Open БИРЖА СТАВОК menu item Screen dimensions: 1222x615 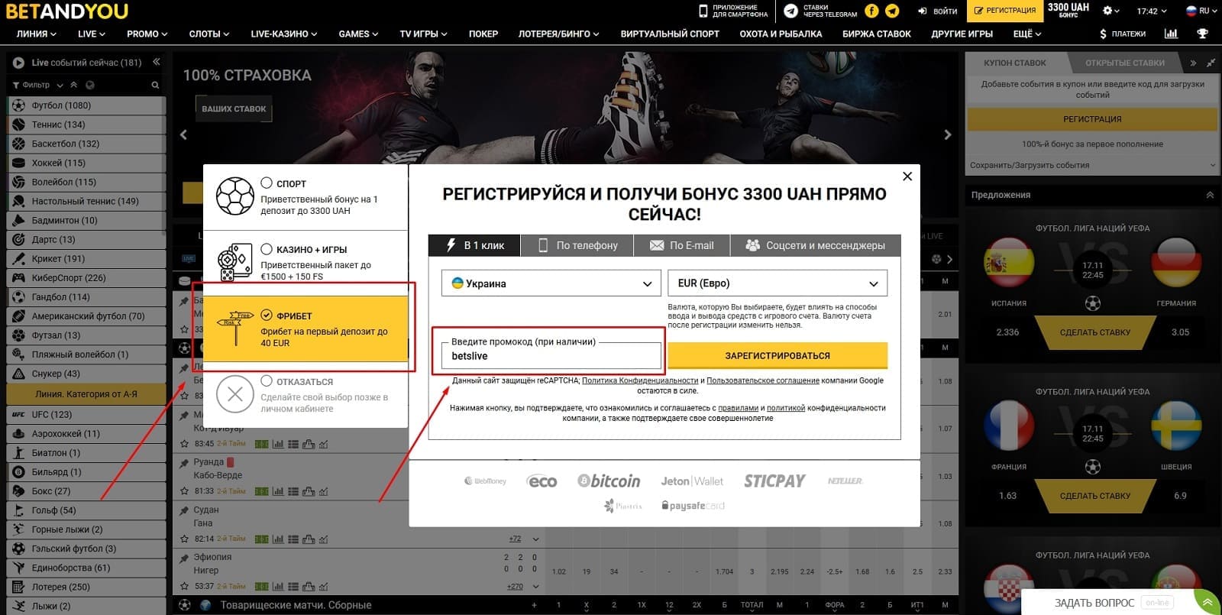click(877, 34)
